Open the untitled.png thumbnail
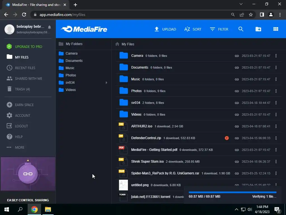This screenshot has height=215, width=286. click(x=123, y=185)
